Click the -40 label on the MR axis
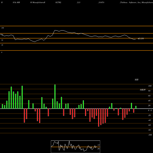 [x=149, y=120]
